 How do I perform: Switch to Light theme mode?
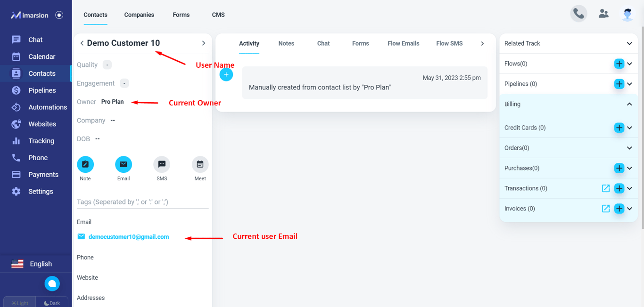coord(20,303)
